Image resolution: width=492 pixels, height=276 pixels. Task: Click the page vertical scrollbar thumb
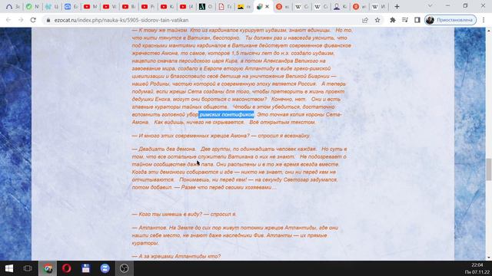(489, 169)
